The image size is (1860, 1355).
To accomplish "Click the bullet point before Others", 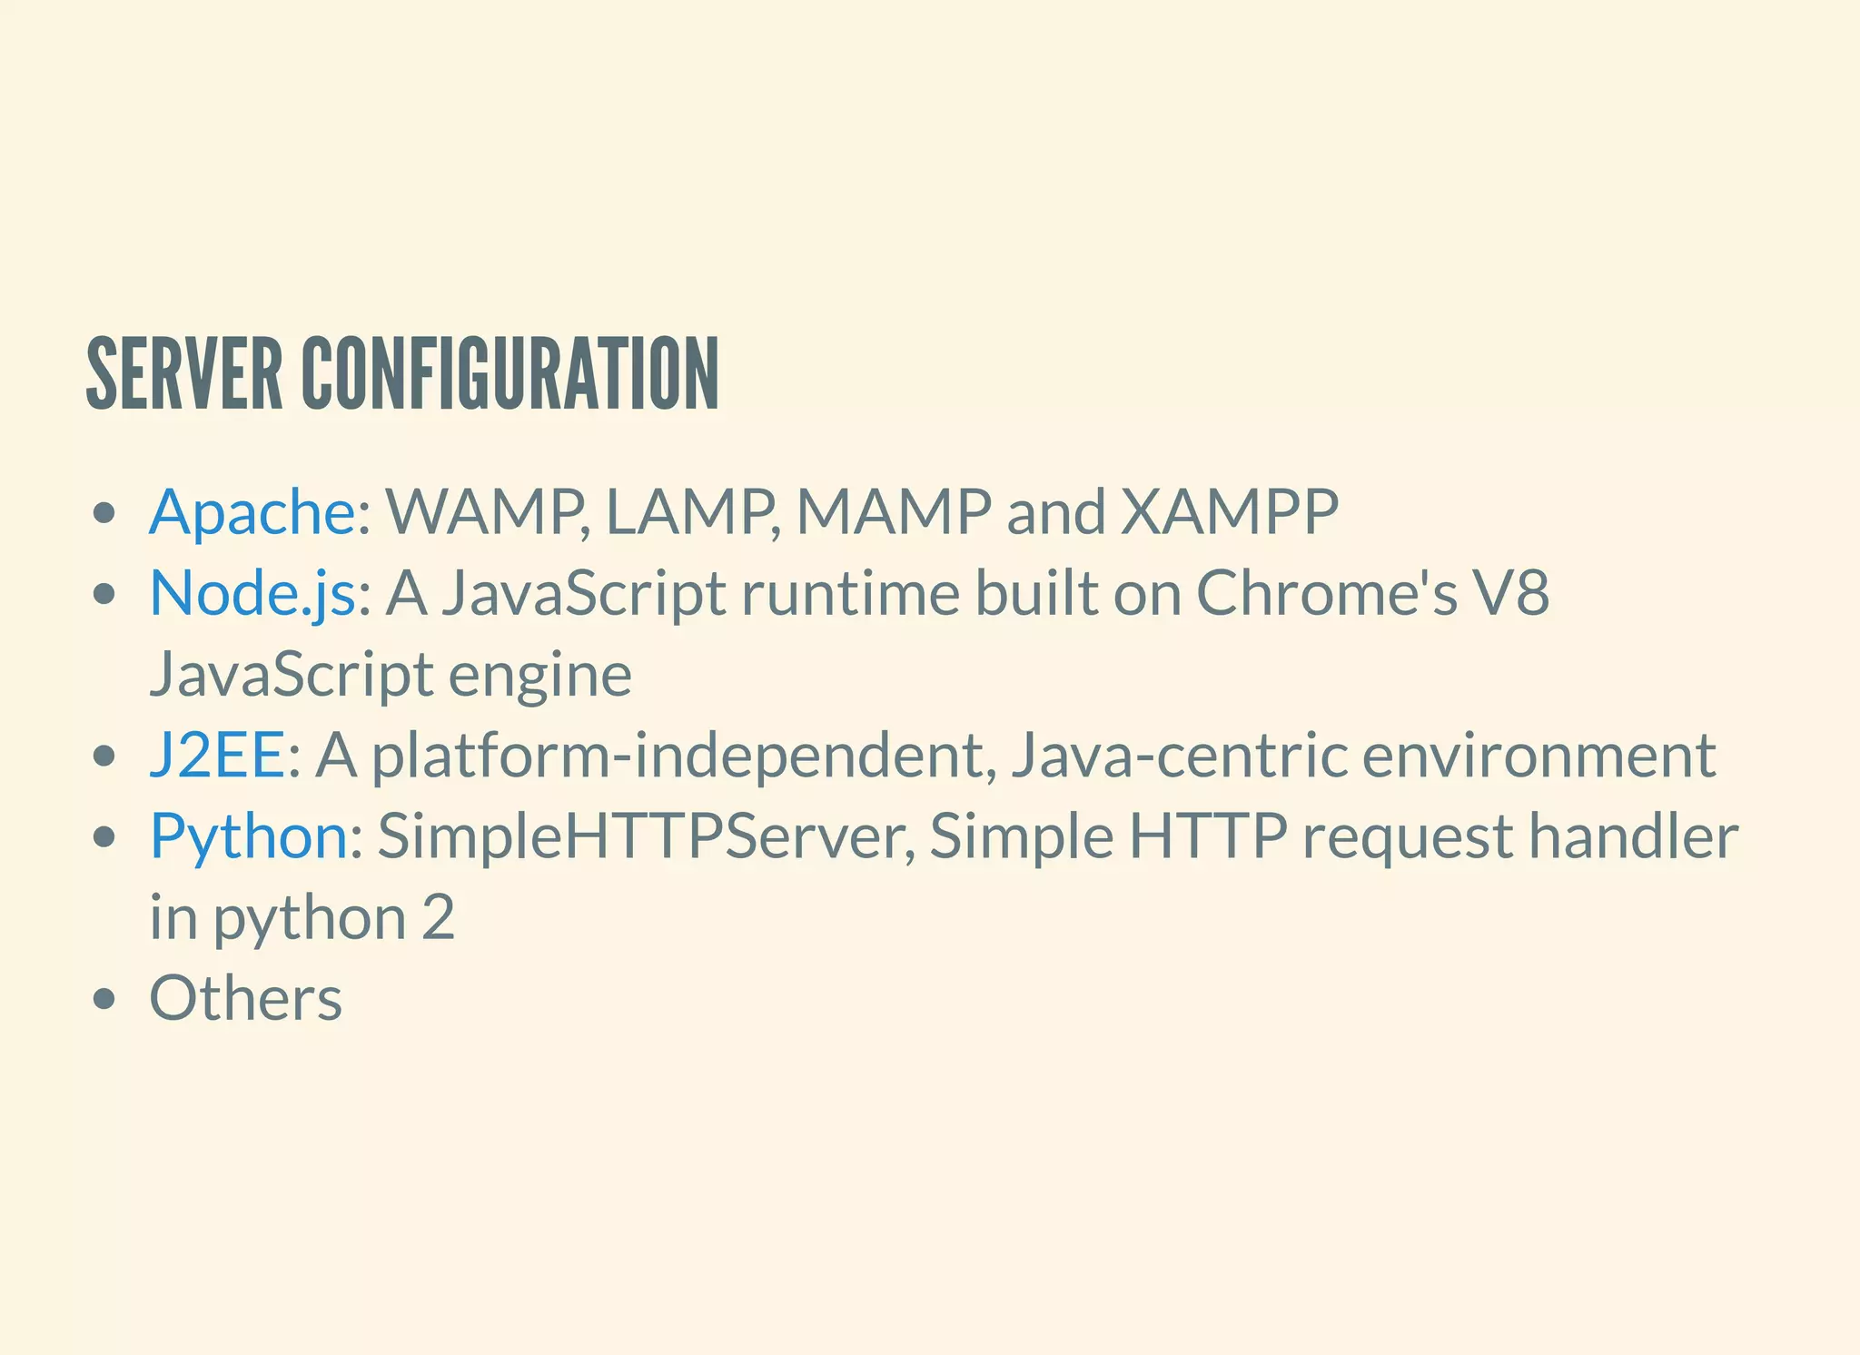I will (105, 1000).
